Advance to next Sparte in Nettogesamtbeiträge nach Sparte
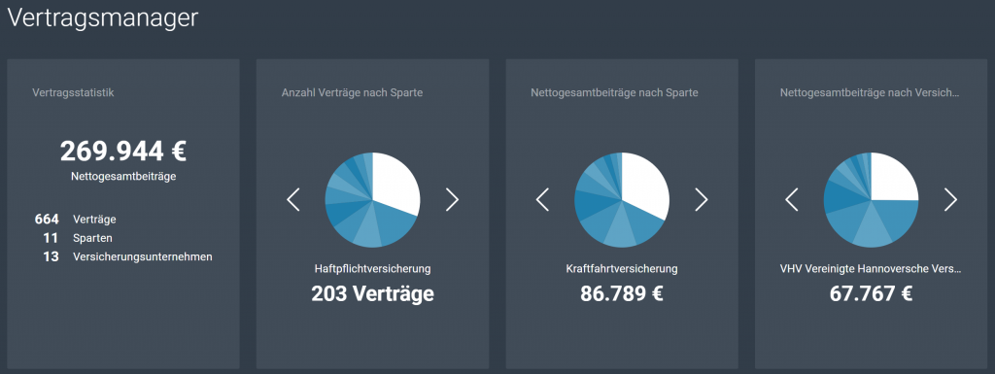The image size is (995, 374). 702,199
